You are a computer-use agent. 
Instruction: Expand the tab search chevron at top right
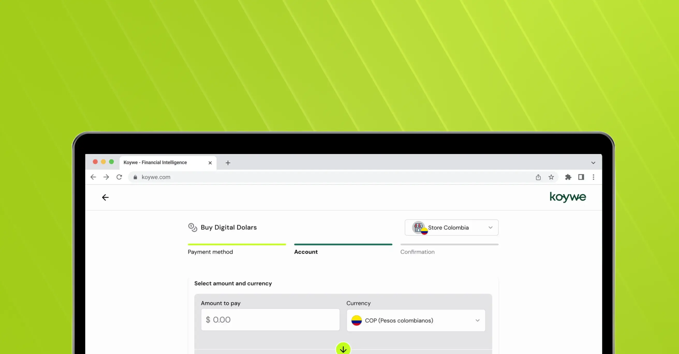[x=593, y=163]
